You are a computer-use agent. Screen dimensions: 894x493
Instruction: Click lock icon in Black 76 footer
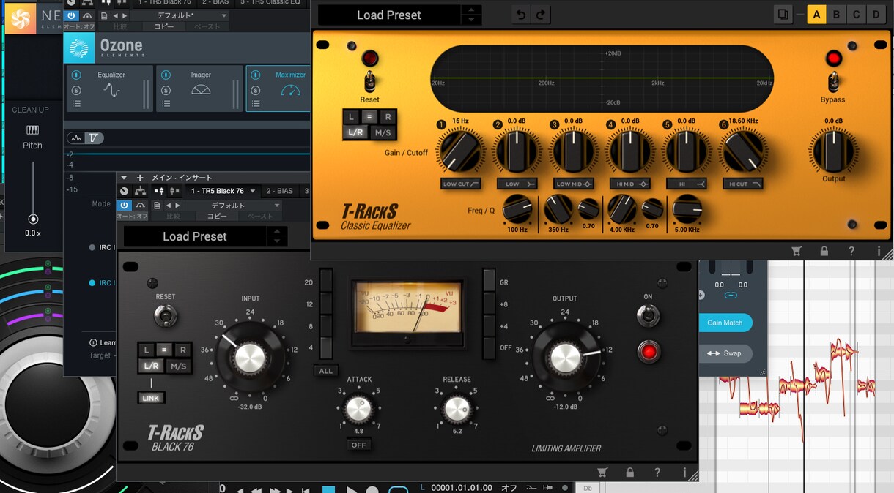(630, 473)
